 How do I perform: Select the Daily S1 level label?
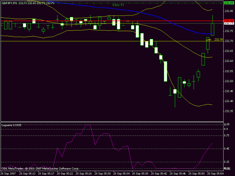[118, 5]
